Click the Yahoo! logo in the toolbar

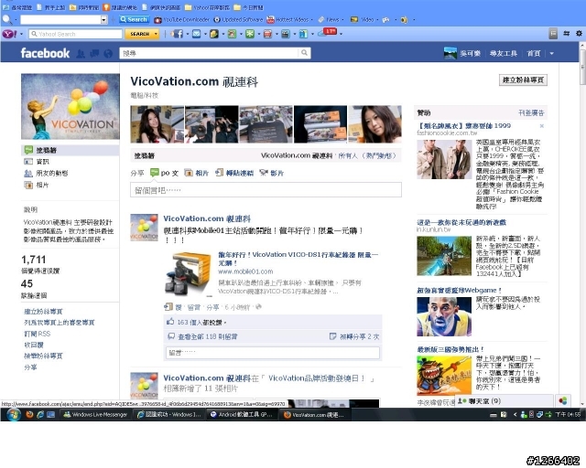point(10,34)
